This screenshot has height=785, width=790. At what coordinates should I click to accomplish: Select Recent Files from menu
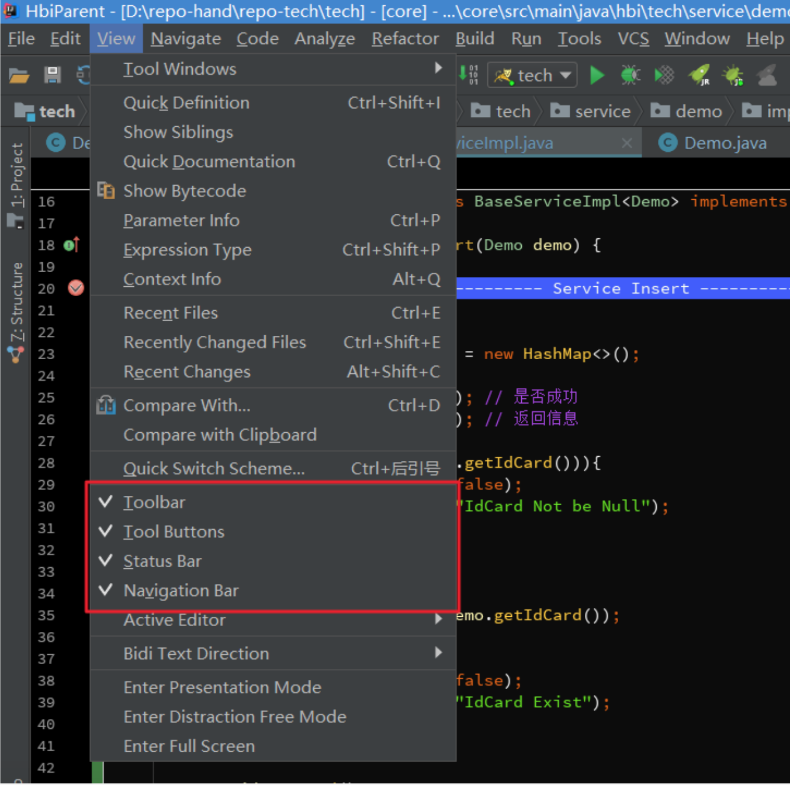(x=171, y=313)
